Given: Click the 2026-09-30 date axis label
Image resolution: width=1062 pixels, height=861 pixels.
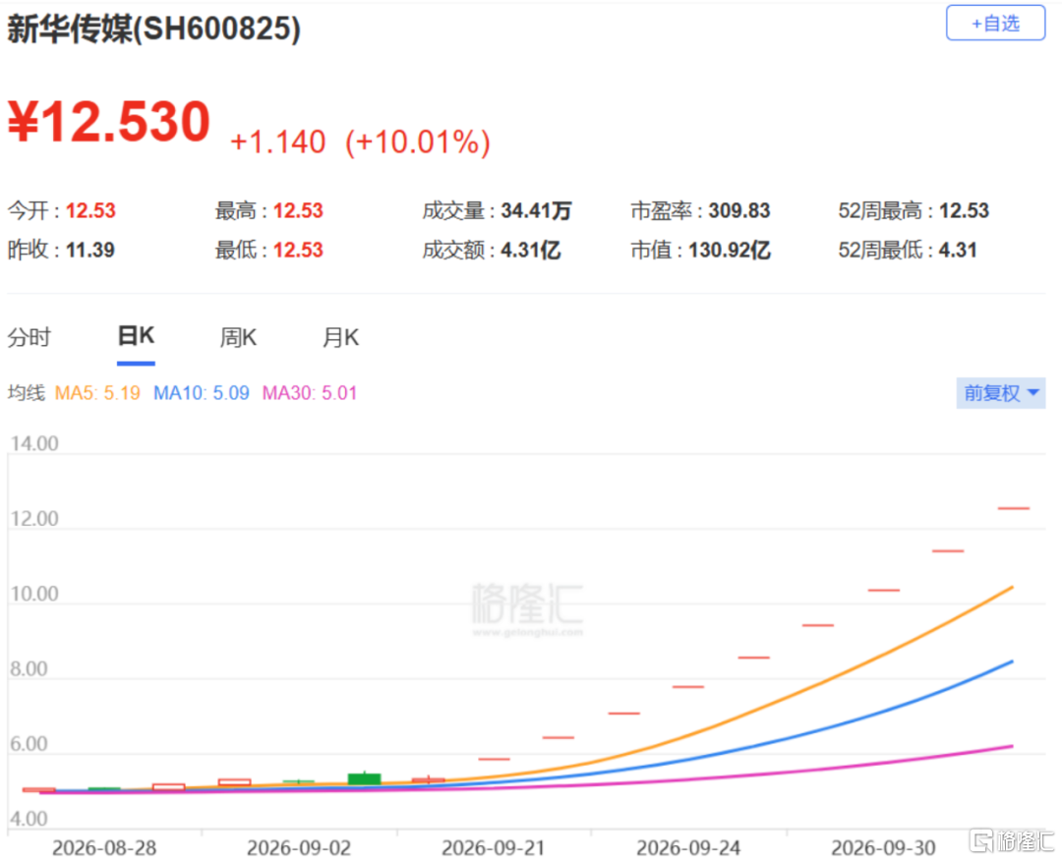Looking at the screenshot, I should [x=883, y=847].
